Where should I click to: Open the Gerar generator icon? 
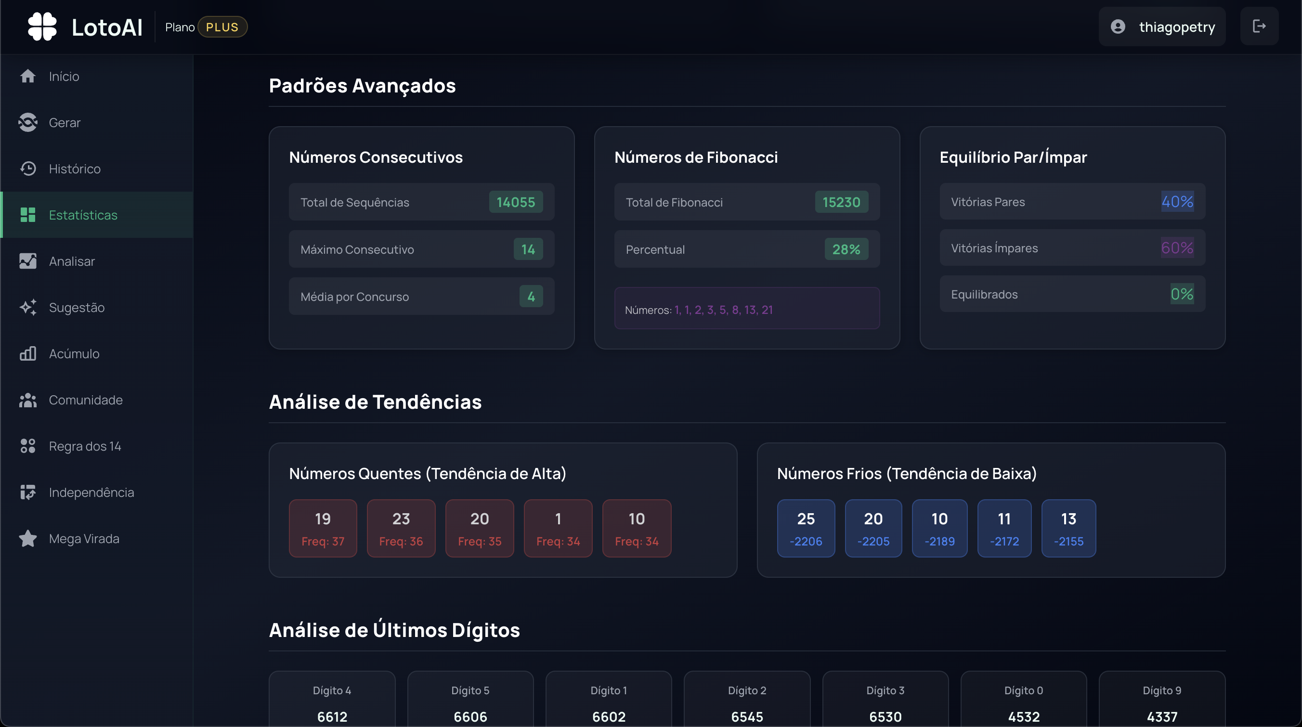28,122
